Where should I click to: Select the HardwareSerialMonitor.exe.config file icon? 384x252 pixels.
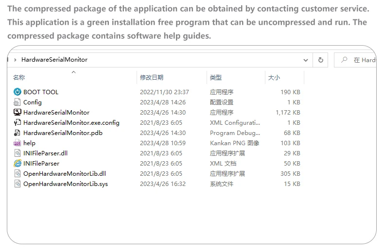tap(17, 122)
